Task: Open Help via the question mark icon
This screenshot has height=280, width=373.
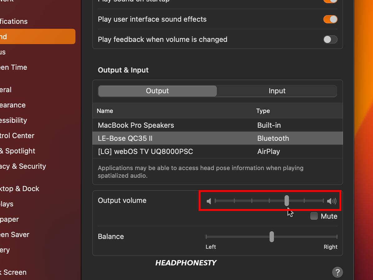Action: pos(337,272)
